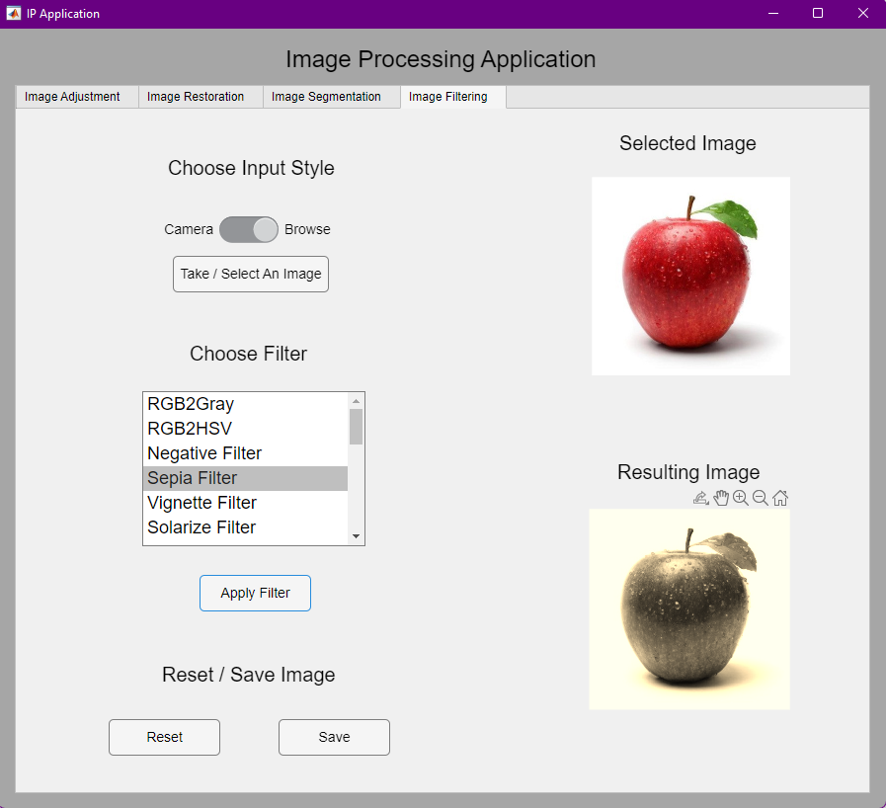Restore the Resulting Image default view

780,498
